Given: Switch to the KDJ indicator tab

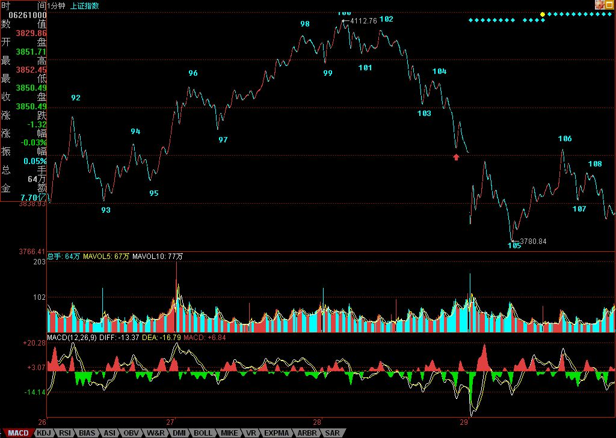Looking at the screenshot, I should pyautogui.click(x=43, y=433).
